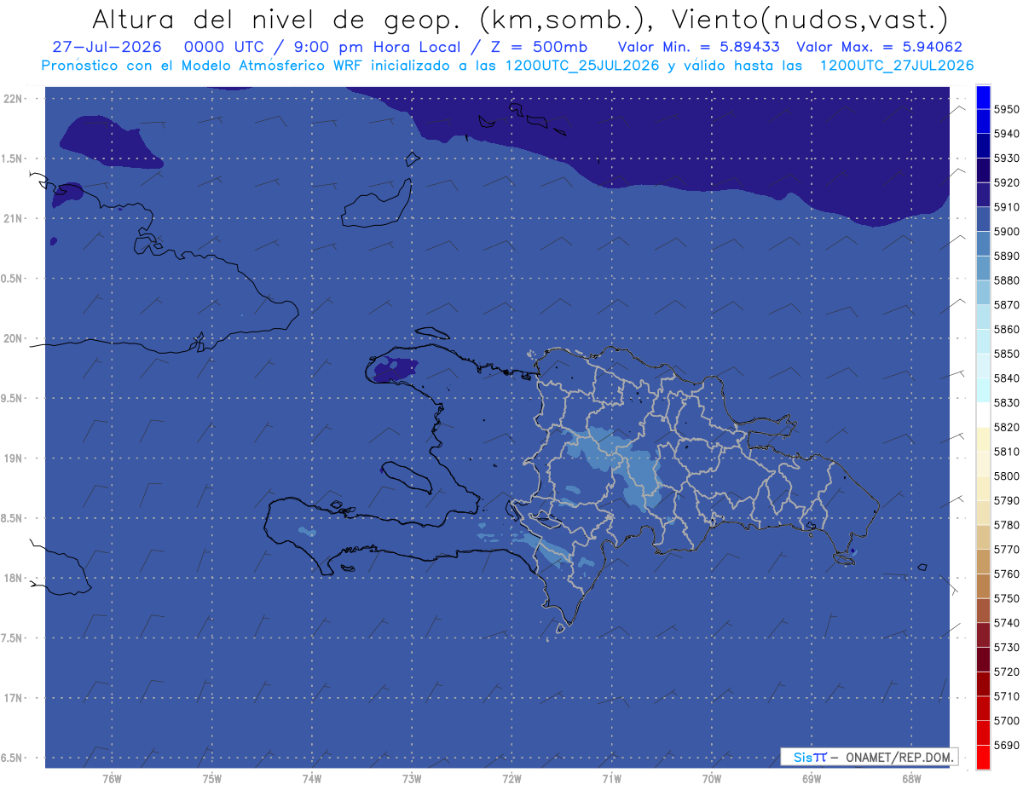Image resolution: width=1023 pixels, height=790 pixels.
Task: Click the "ONAMET/REP.DOM." credit label
Action: click(x=899, y=757)
